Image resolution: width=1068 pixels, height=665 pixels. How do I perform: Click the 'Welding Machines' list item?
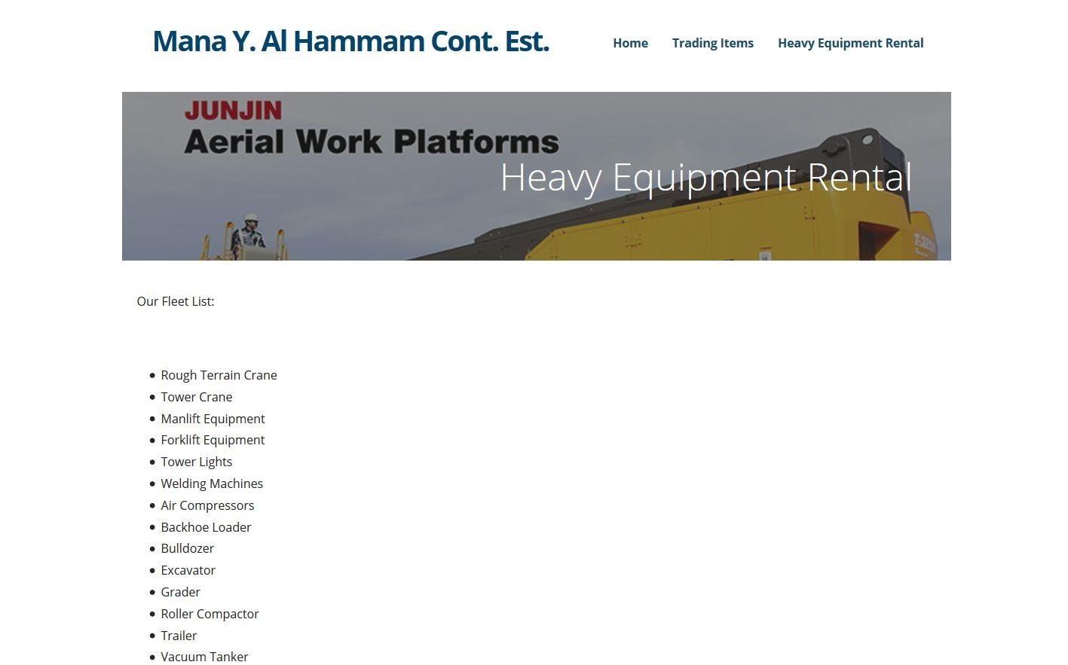212,483
